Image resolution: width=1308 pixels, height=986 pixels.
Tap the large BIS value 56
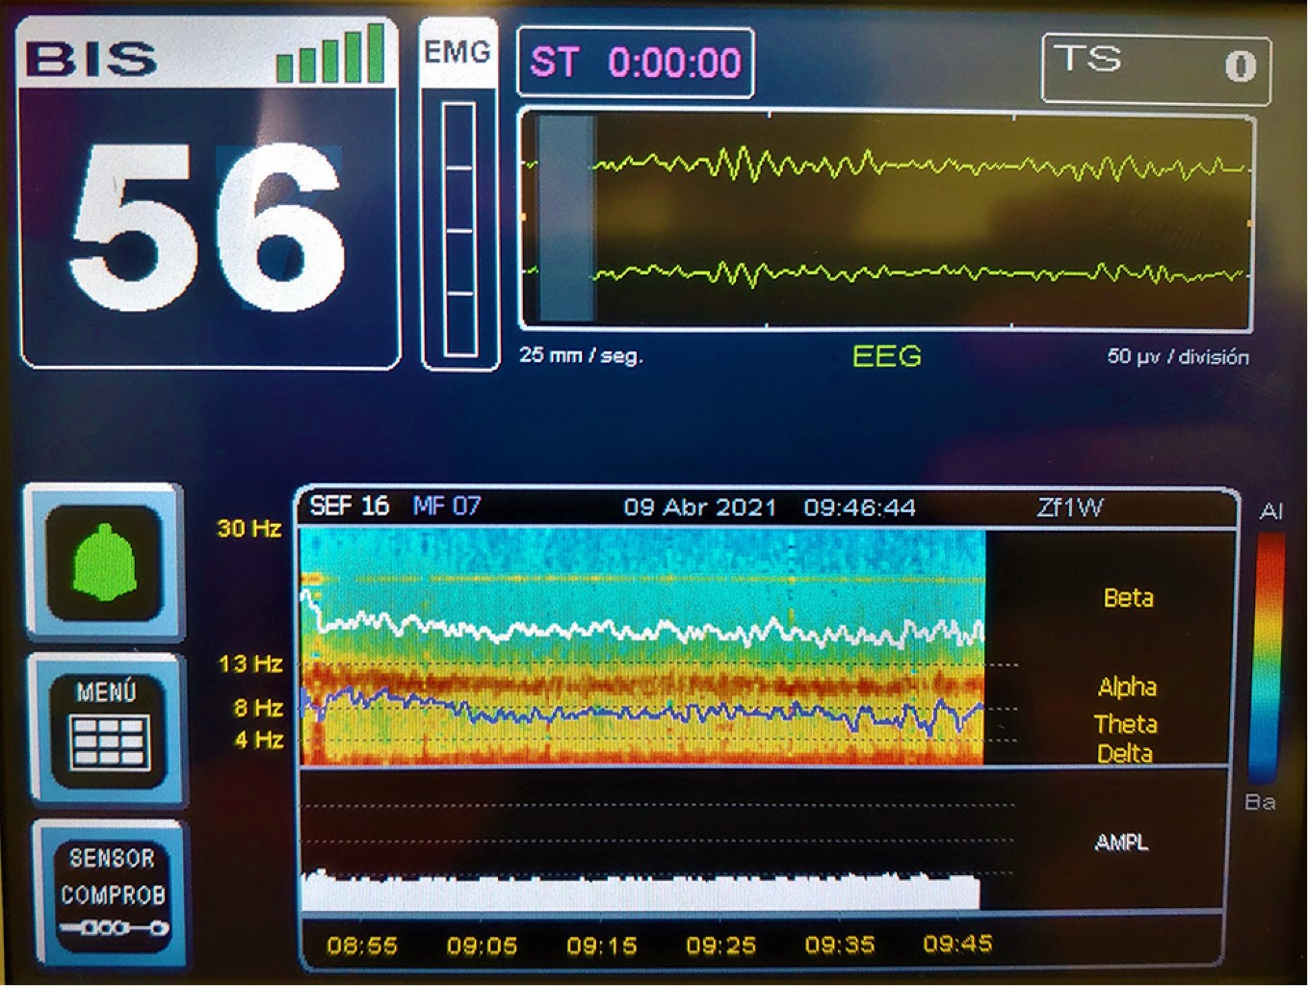(x=207, y=227)
